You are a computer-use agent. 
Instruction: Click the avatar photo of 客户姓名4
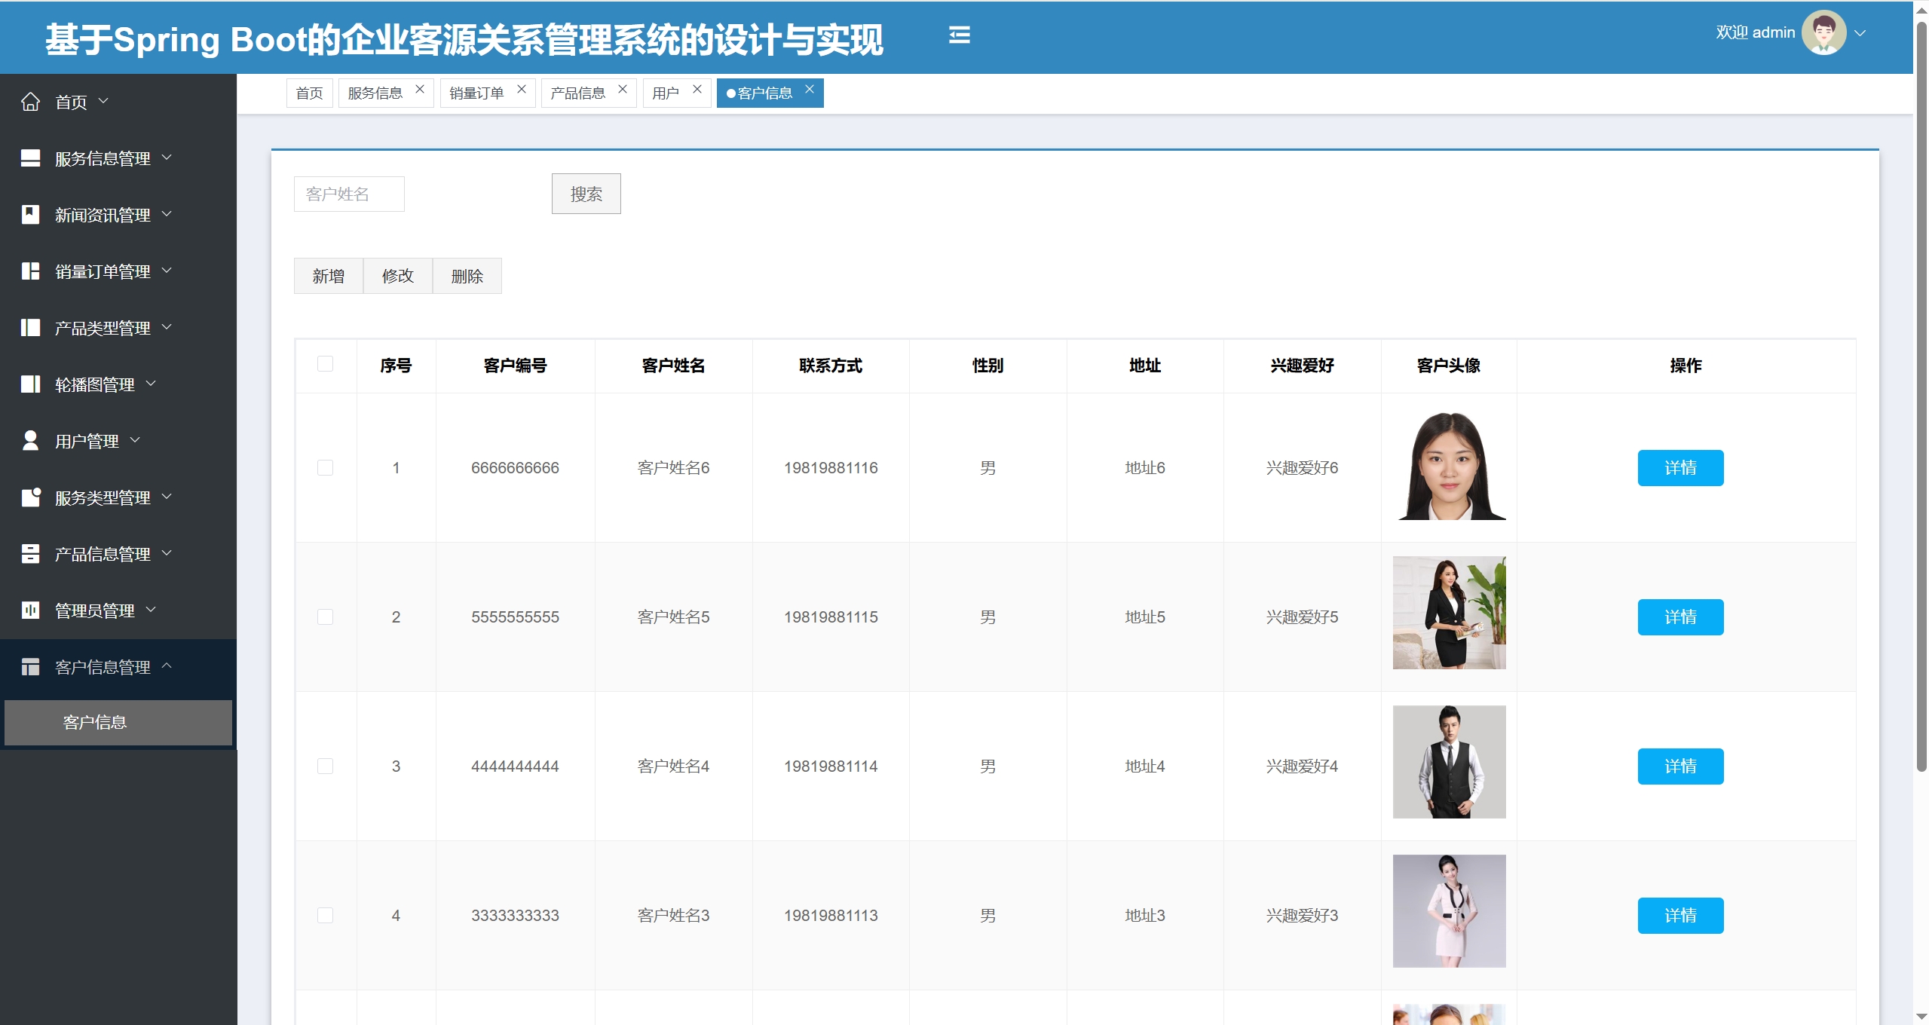[x=1450, y=762]
